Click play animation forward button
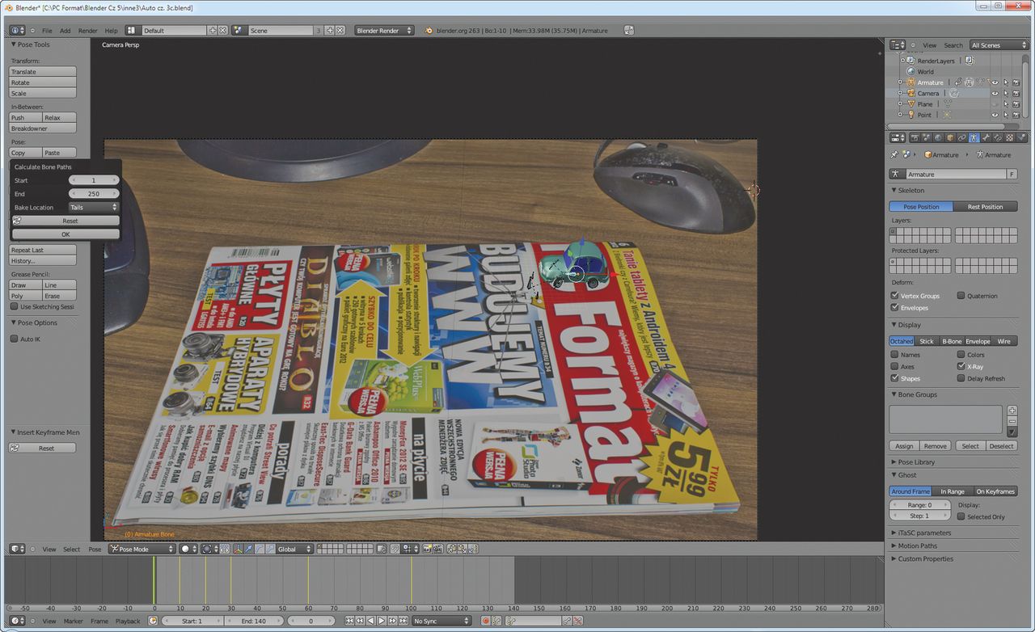This screenshot has width=1035, height=632. [x=381, y=621]
